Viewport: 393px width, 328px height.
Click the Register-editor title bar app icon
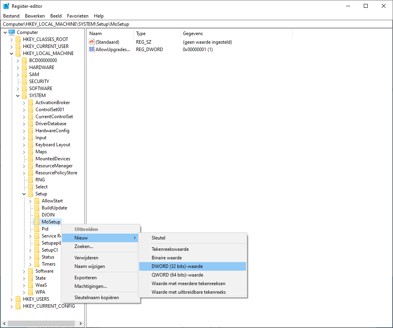tap(6, 6)
